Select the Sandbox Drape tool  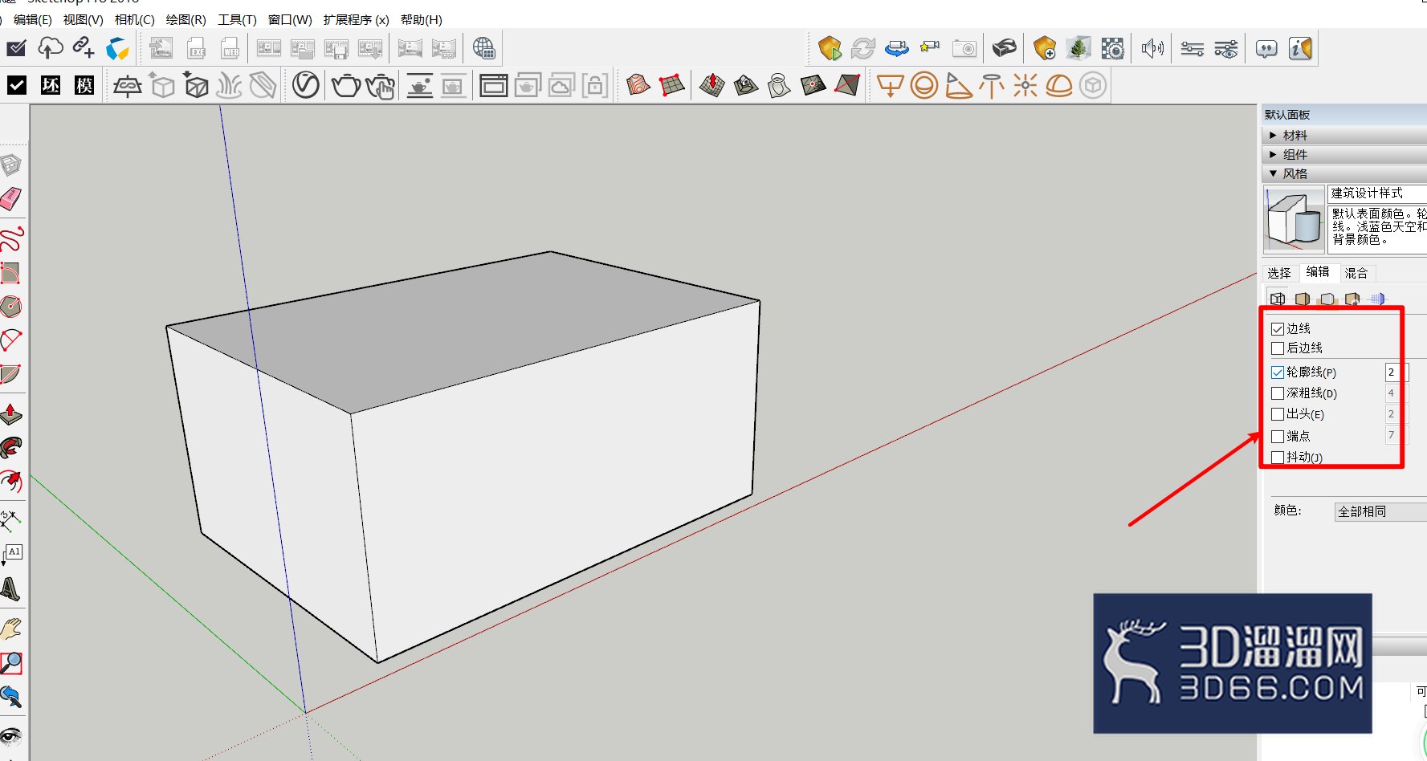pyautogui.click(x=779, y=84)
